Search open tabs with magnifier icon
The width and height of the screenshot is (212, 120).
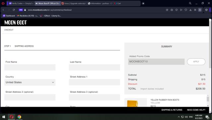[x=190, y=3]
